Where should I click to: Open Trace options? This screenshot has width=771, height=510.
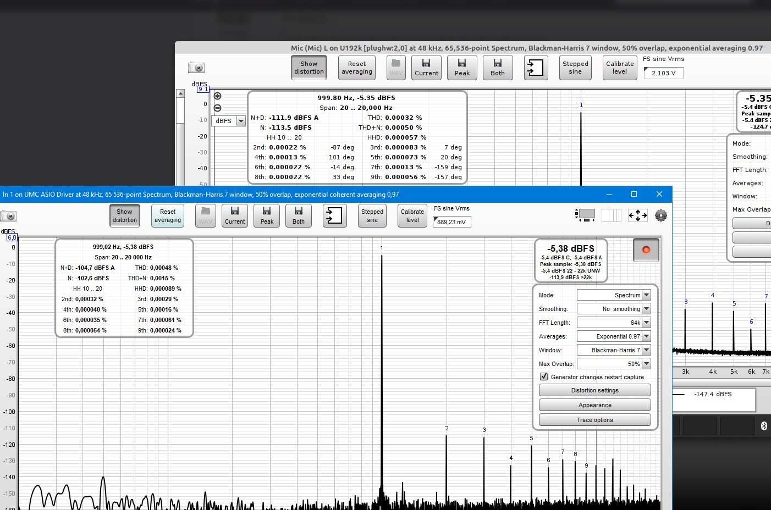pos(595,420)
